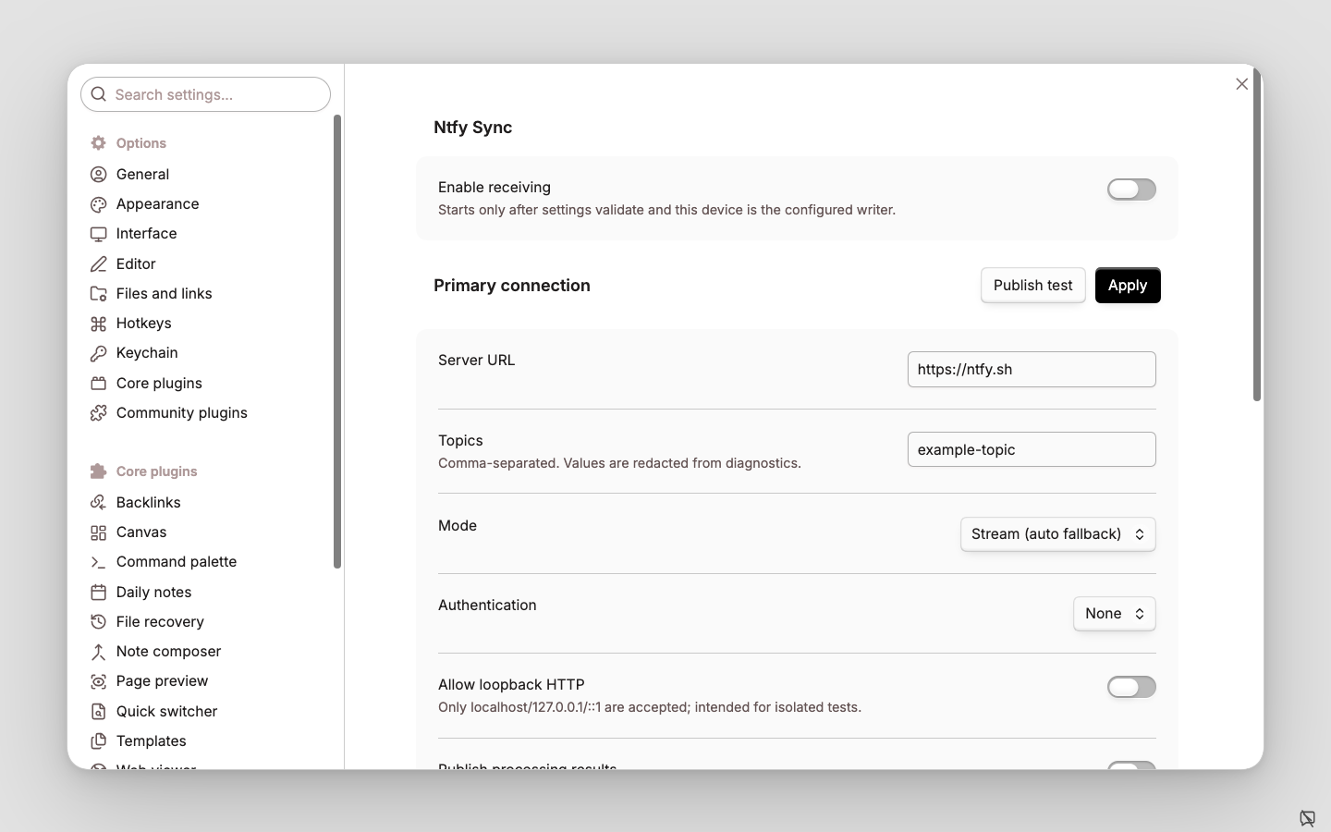The height and width of the screenshot is (832, 1331).
Task: Open Appearance settings tab
Action: pos(205,204)
